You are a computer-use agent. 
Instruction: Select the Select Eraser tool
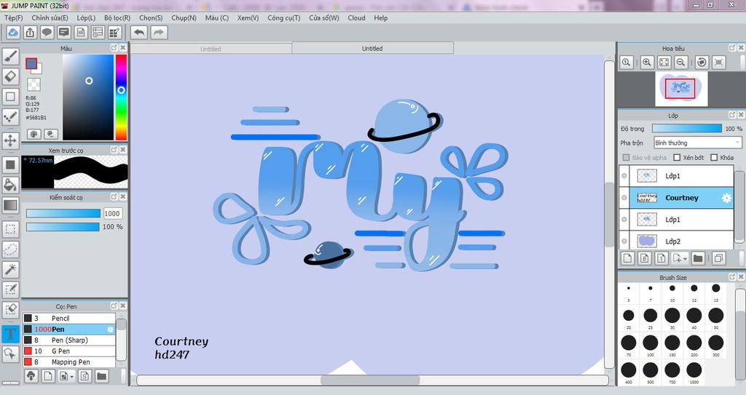pyautogui.click(x=10, y=309)
